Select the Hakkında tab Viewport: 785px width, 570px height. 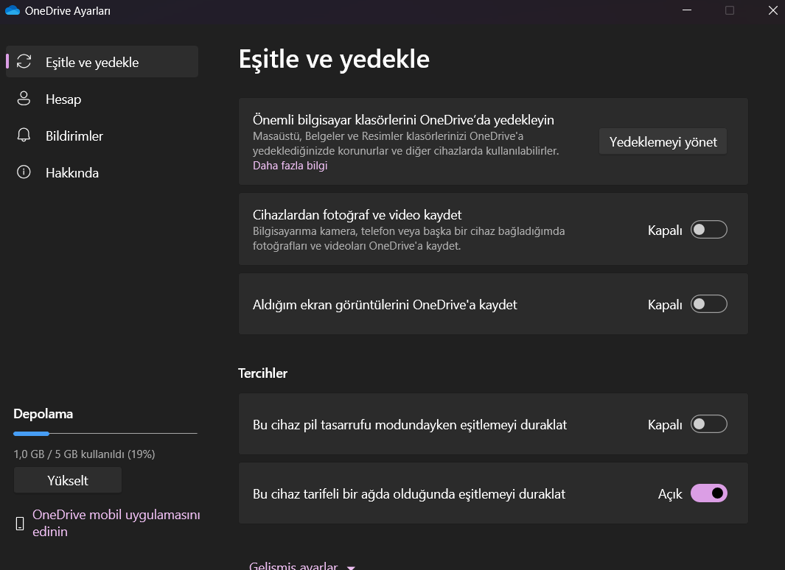tap(72, 172)
